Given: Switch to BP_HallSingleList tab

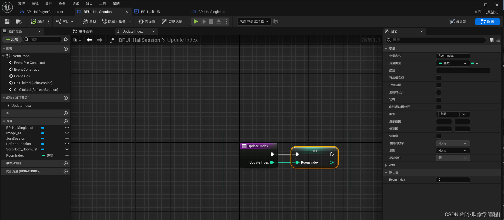Looking at the screenshot, I should click(x=209, y=12).
